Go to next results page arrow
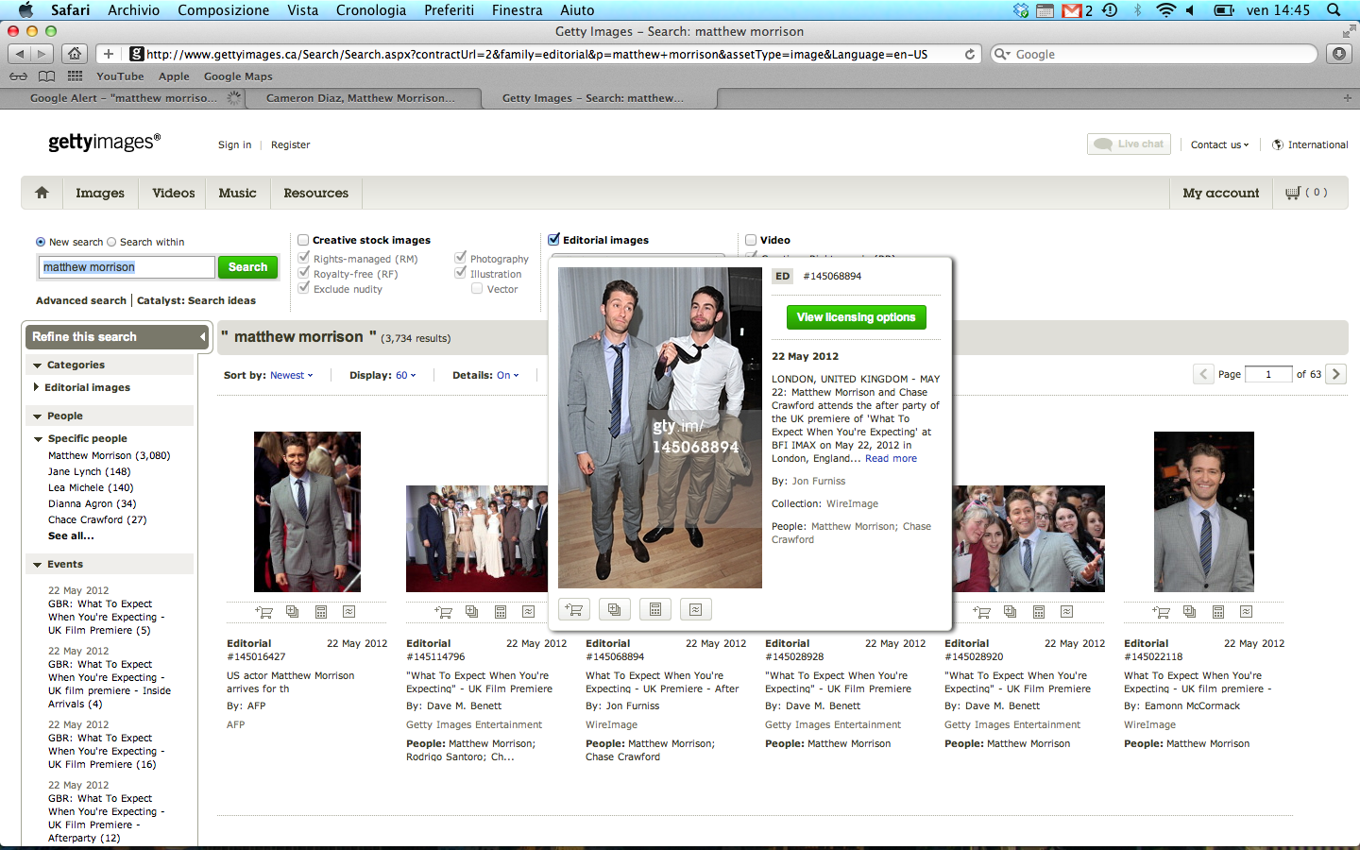 pos(1336,374)
